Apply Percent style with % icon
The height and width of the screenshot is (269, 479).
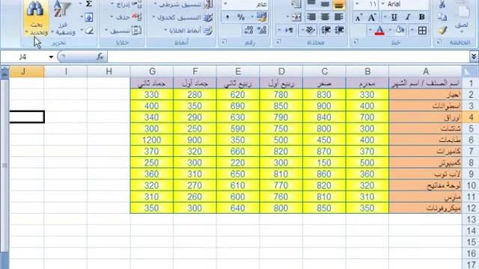[241, 17]
